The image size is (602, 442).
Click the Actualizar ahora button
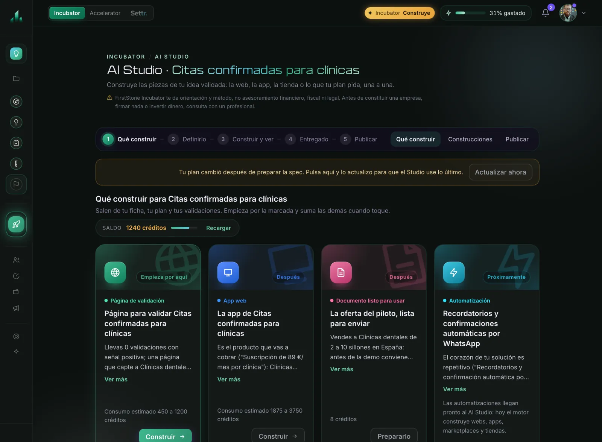[500, 172]
